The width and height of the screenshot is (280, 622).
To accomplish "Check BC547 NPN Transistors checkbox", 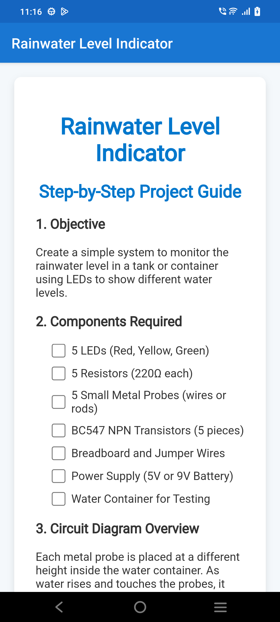I will click(x=59, y=430).
